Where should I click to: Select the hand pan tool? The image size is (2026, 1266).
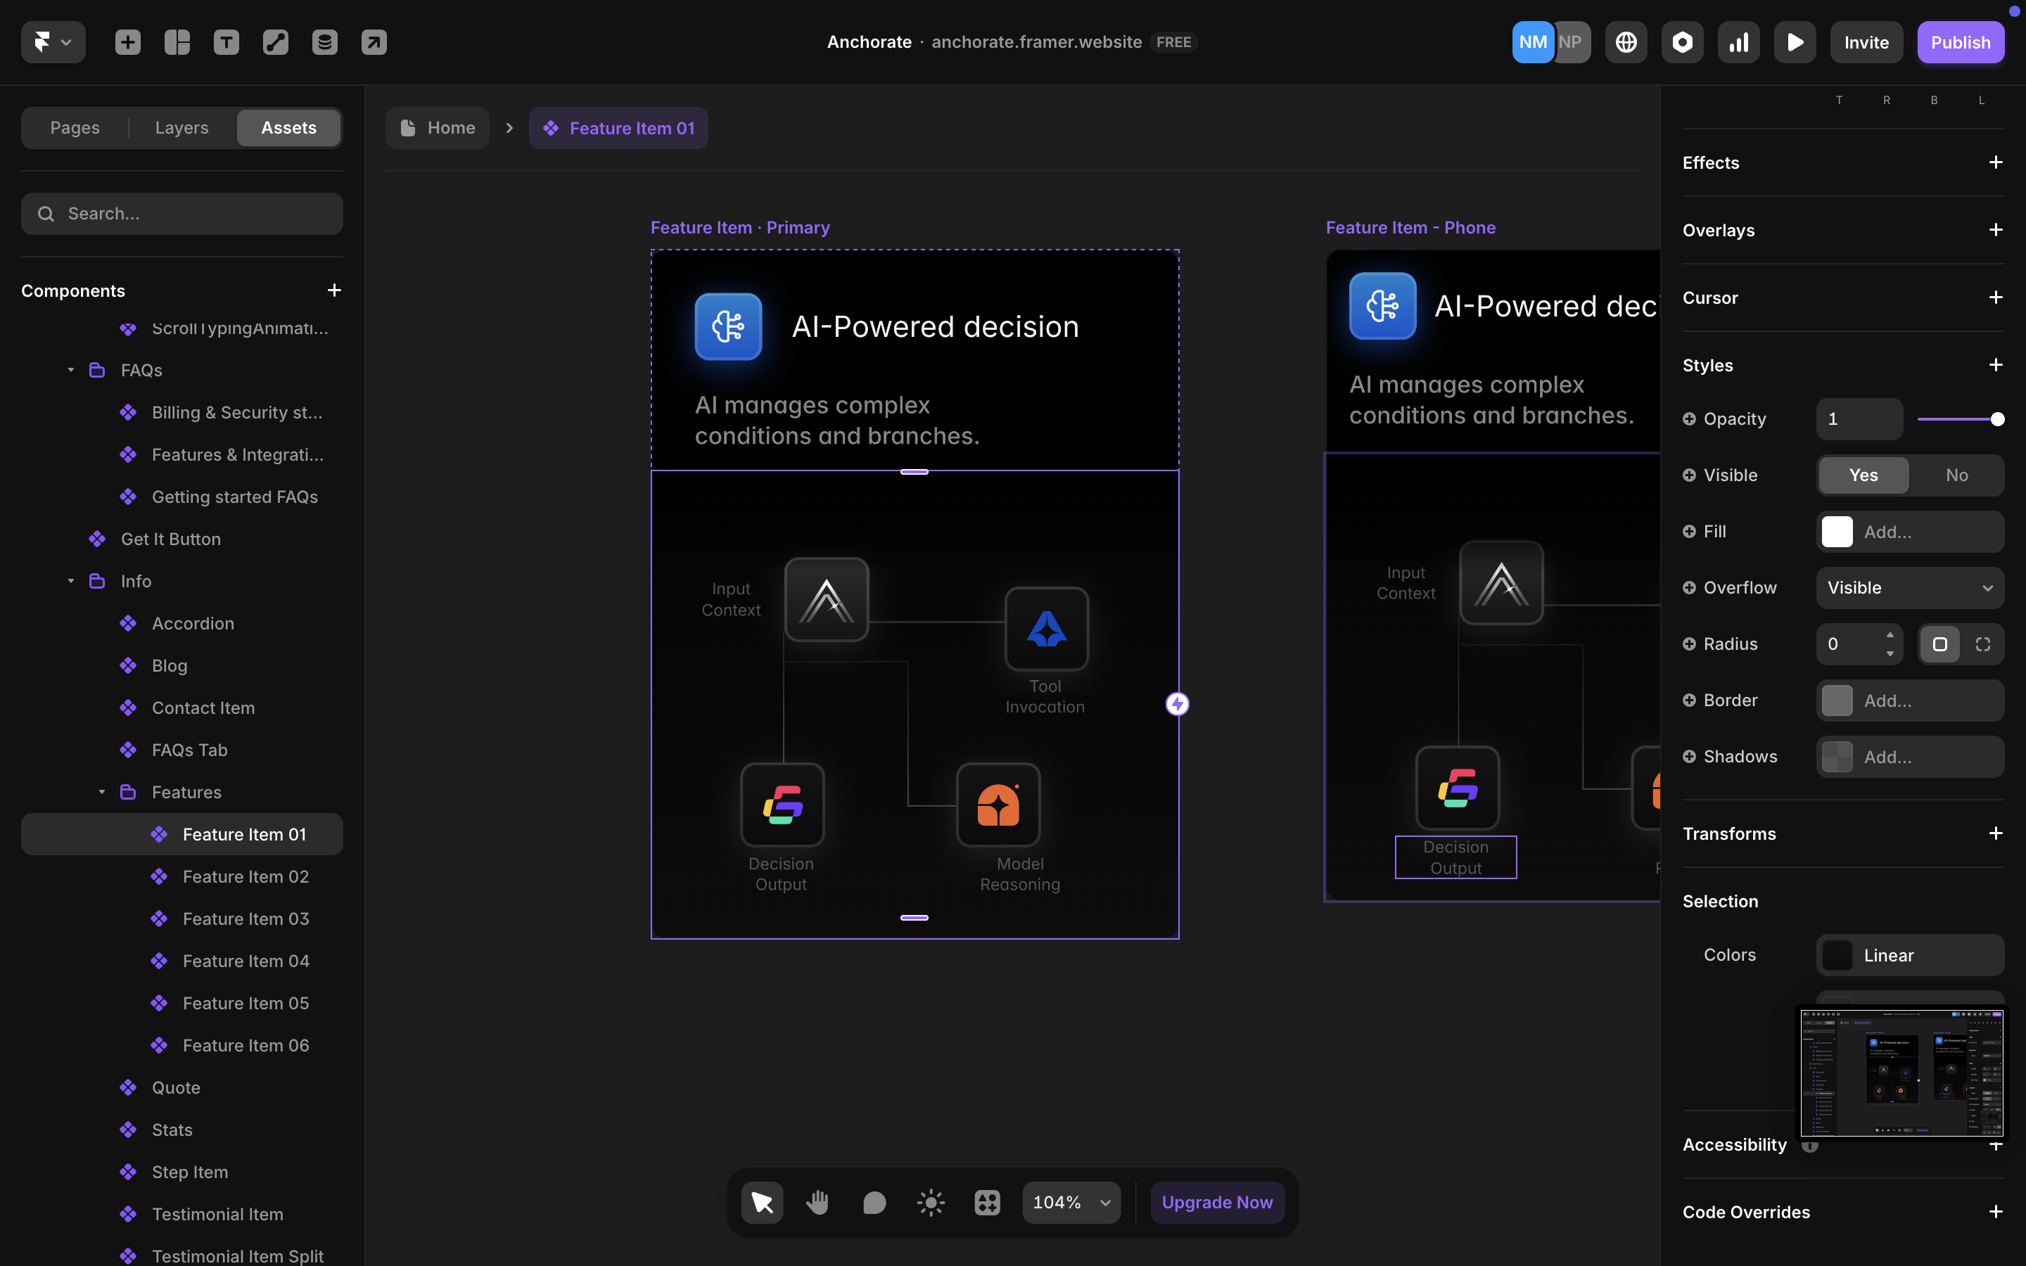(x=818, y=1203)
